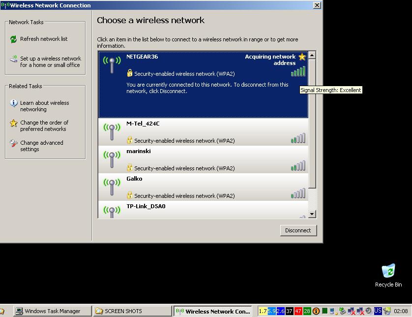Click the green grid monitor tray icon
Viewport: 412px width, 317px height.
[325, 311]
